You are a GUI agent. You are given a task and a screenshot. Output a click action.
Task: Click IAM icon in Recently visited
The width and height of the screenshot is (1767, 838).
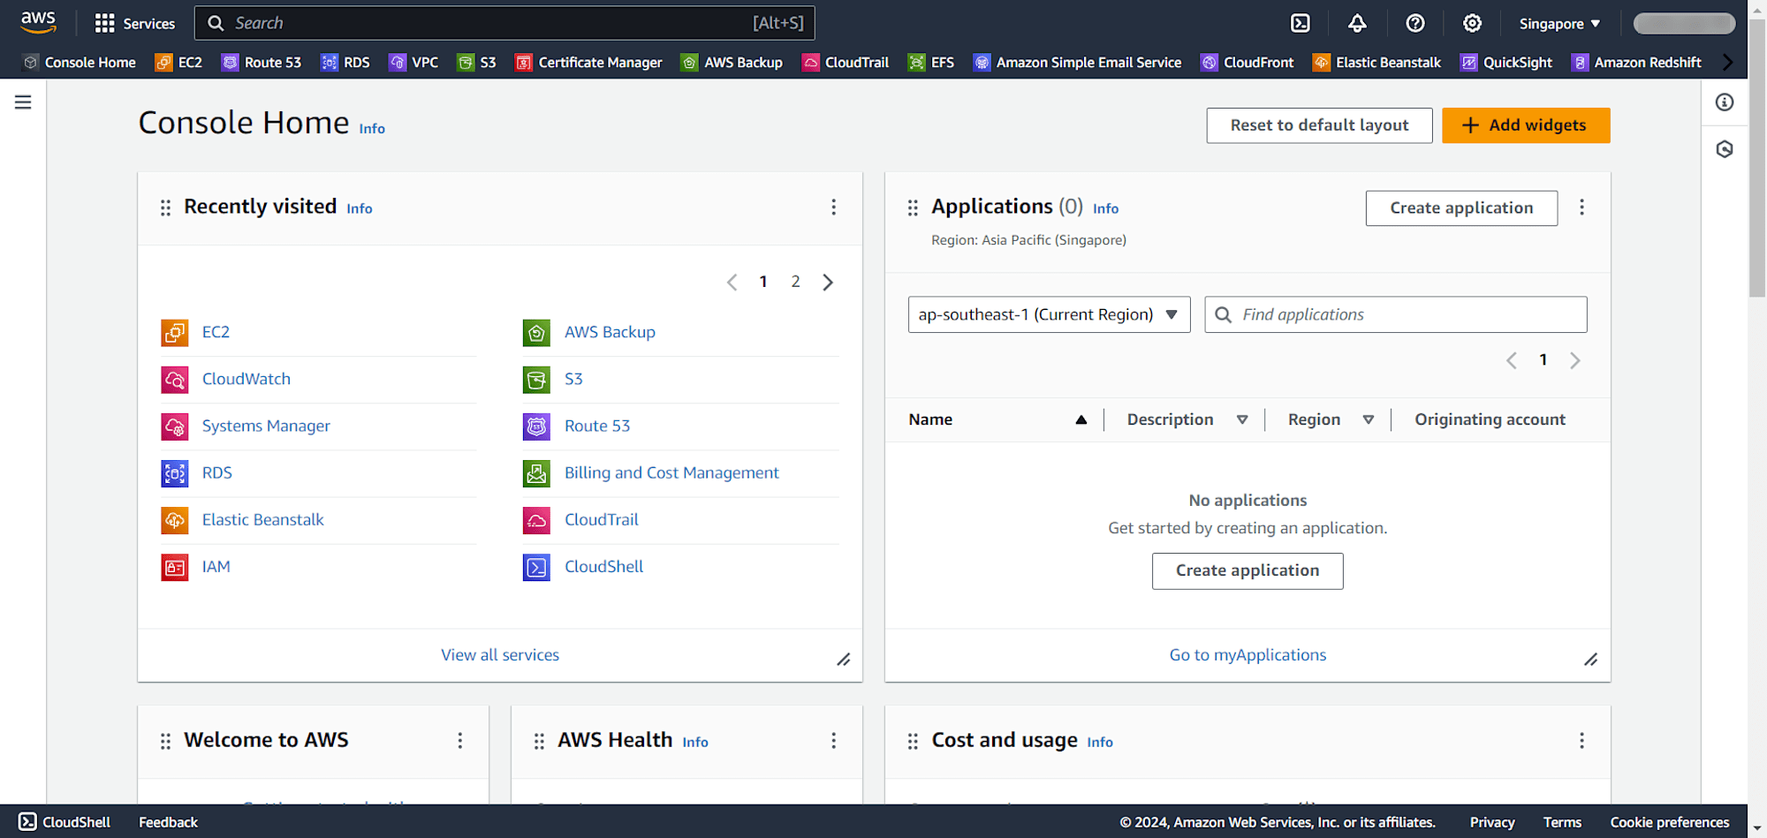(175, 567)
